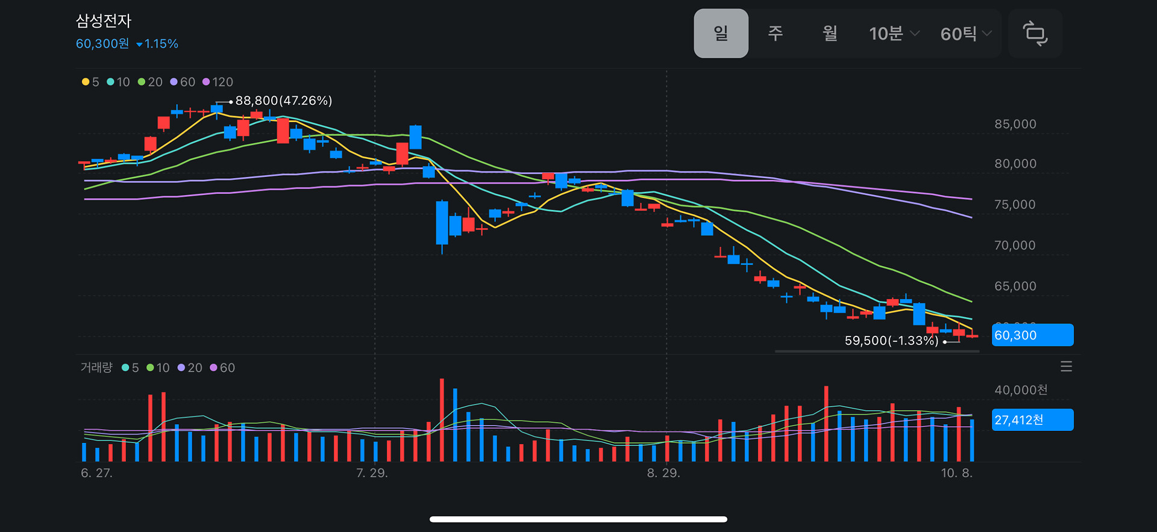Tap the 120-day moving average legend
Screen dimensions: 1157x532
pos(218,82)
